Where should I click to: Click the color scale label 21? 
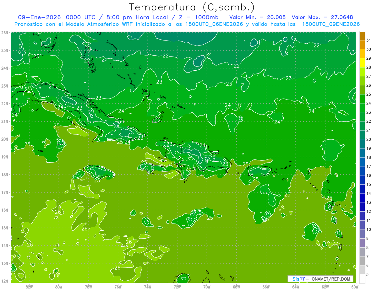click(x=369, y=130)
